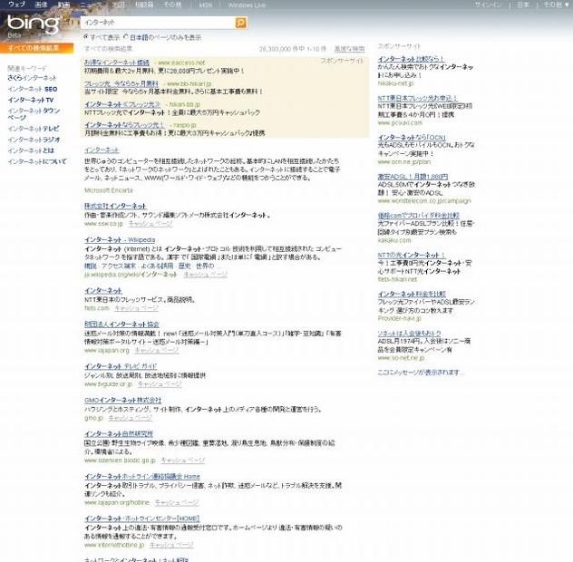Open sidebar ad インターネット料金を比較

pos(412,295)
